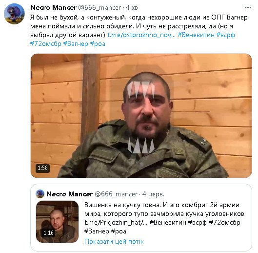This screenshot has width=258, height=253.
Task: Click the 1:16 duration badge on thumbnail
Action: 48,232
